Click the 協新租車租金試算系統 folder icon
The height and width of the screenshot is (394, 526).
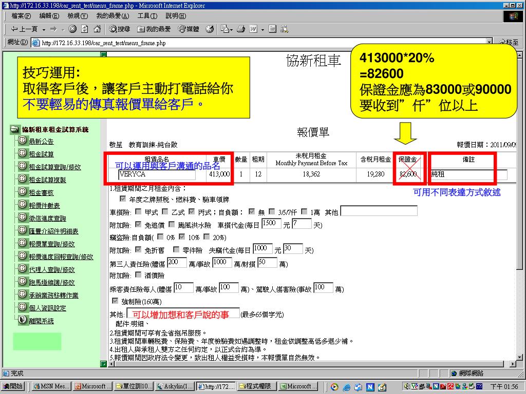15,129
